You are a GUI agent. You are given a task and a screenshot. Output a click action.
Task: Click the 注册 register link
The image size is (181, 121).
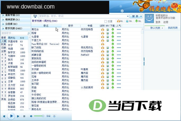coord(166,22)
